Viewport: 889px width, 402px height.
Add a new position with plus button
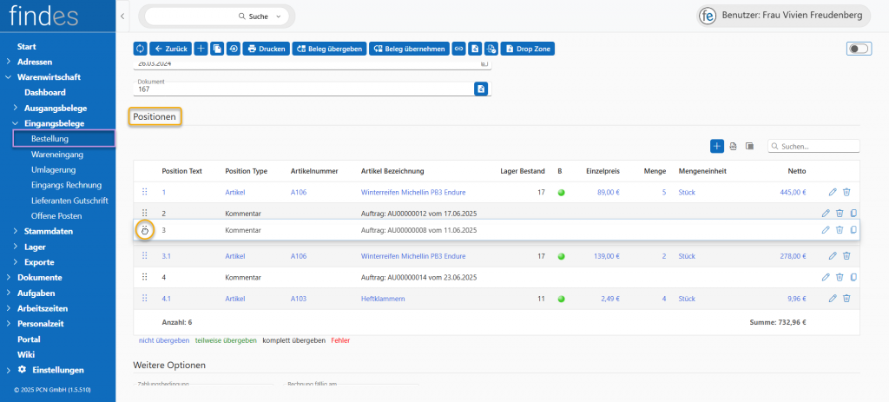tap(717, 146)
